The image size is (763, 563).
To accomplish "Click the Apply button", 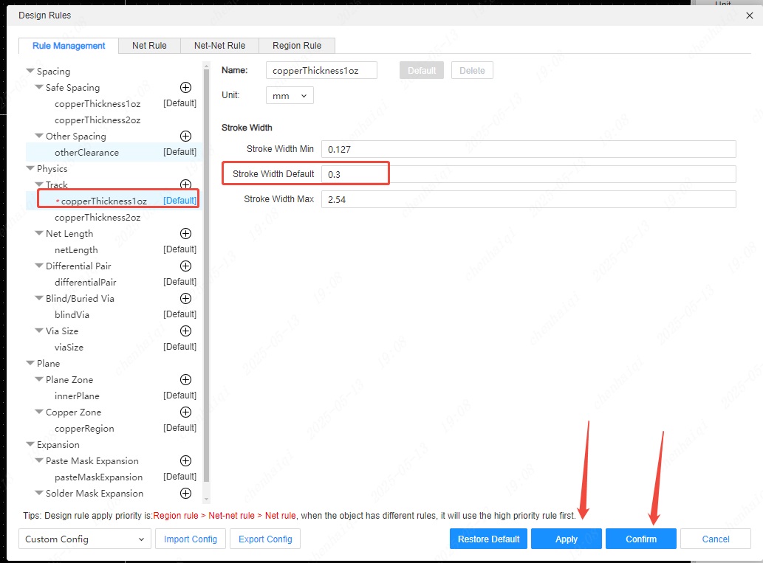I will click(x=566, y=539).
